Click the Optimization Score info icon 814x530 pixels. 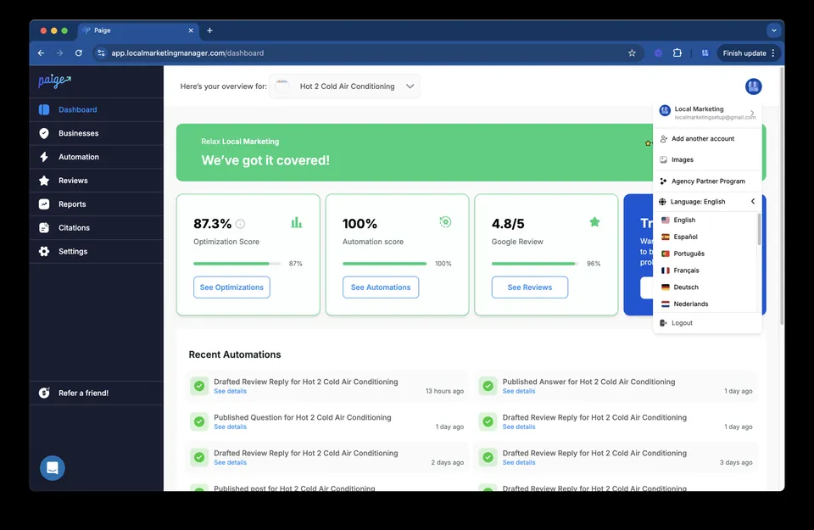(x=240, y=224)
